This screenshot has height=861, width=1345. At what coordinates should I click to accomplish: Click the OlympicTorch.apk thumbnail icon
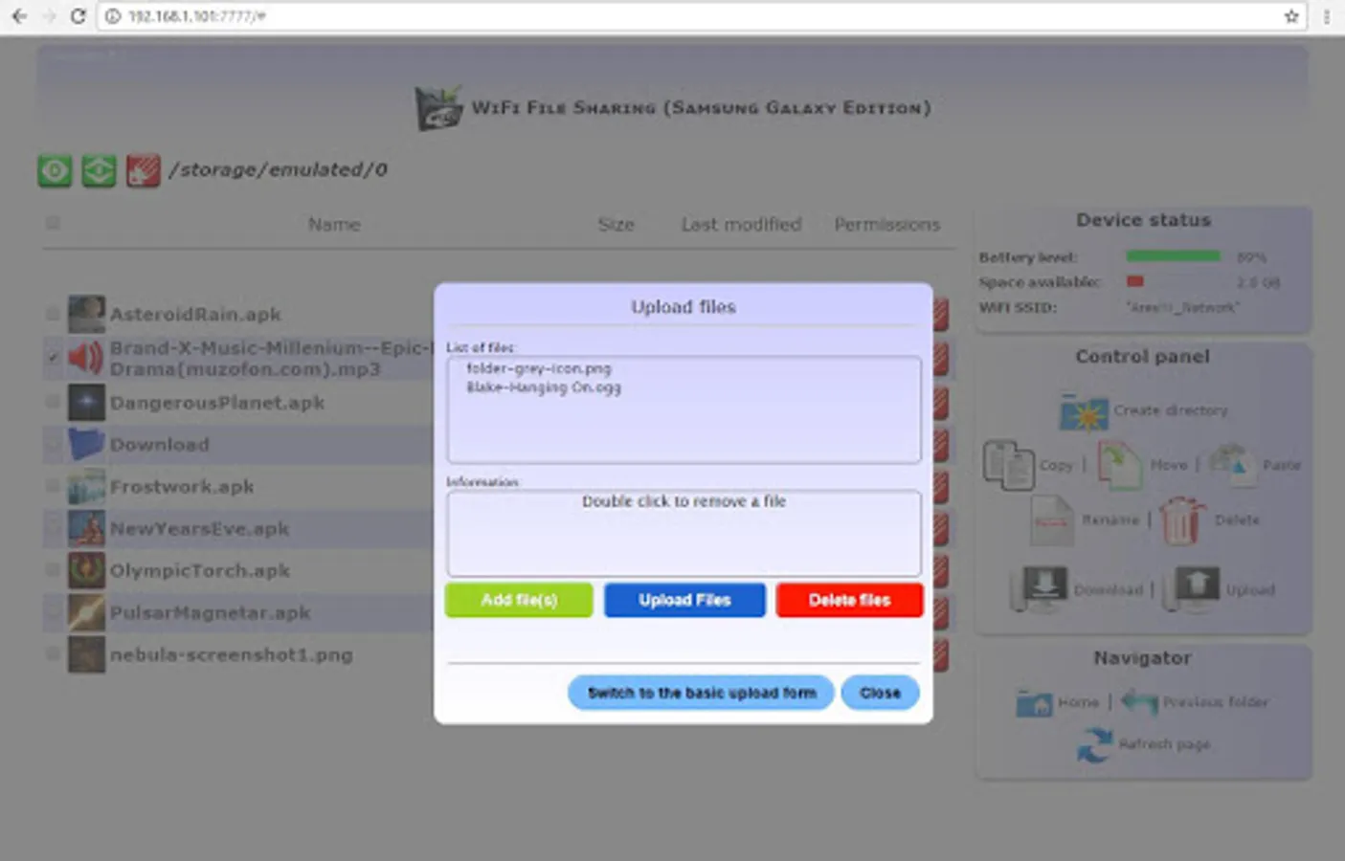click(x=86, y=570)
